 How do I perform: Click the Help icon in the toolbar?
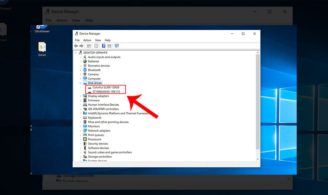click(103, 46)
